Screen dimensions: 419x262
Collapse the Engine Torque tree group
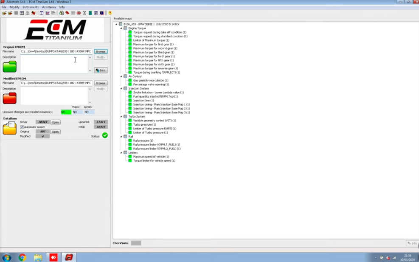click(x=121, y=28)
